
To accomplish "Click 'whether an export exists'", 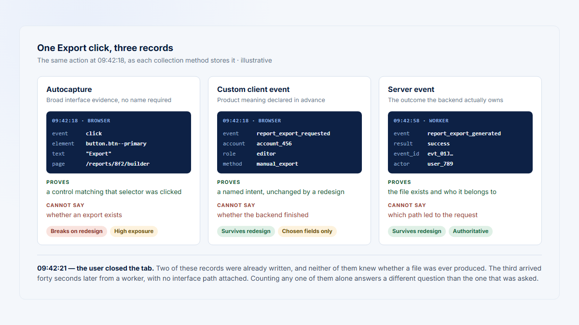I will [84, 215].
